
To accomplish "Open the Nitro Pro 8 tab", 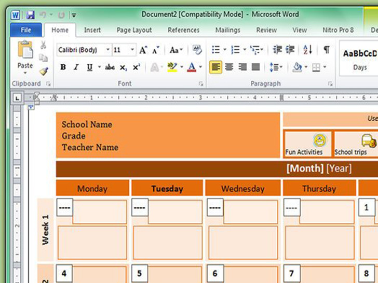I will (338, 30).
